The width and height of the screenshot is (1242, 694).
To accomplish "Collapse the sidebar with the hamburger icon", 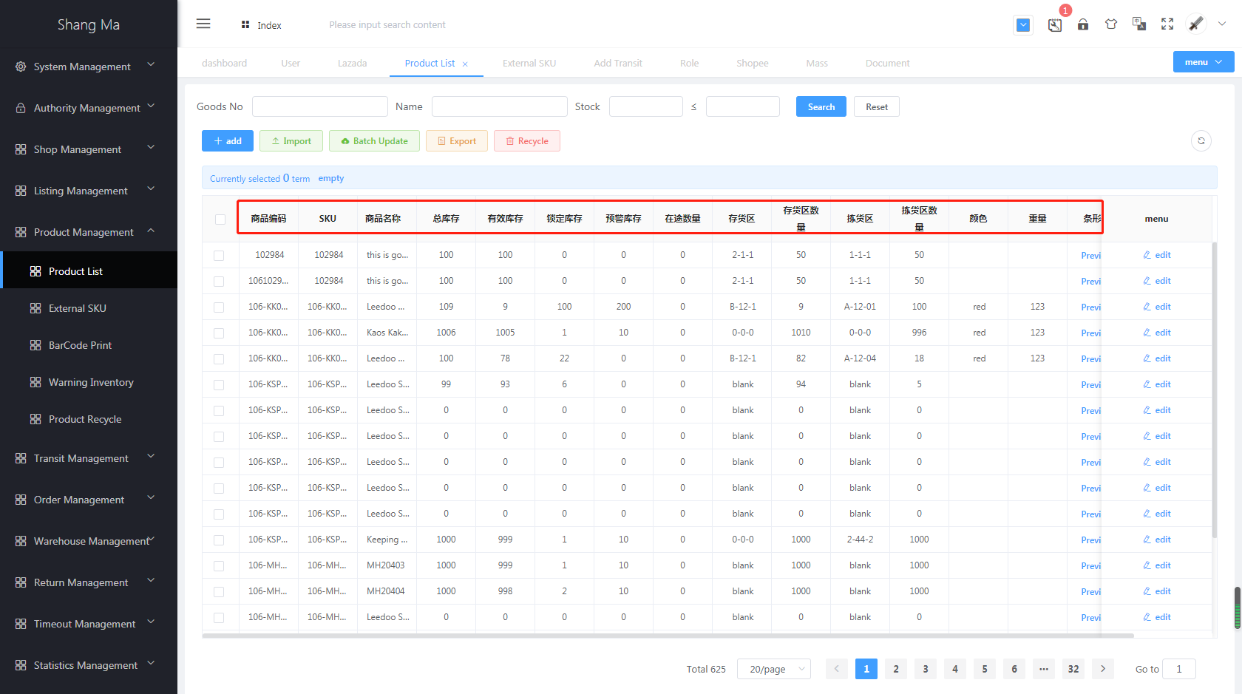I will coord(203,24).
